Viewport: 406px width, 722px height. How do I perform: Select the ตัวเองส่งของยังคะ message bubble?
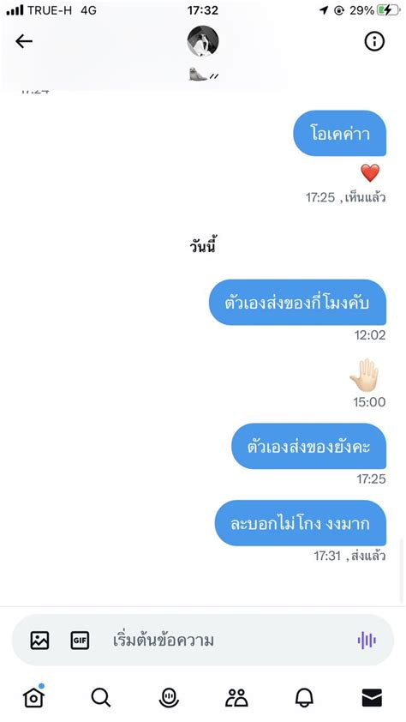[x=308, y=446]
